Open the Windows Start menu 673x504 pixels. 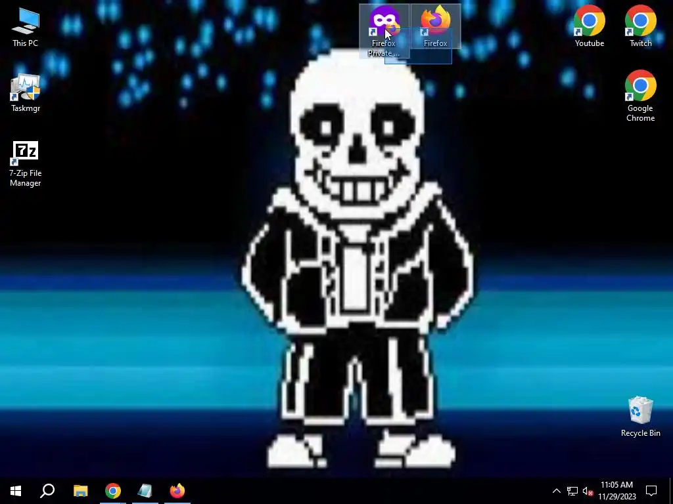[16, 491]
